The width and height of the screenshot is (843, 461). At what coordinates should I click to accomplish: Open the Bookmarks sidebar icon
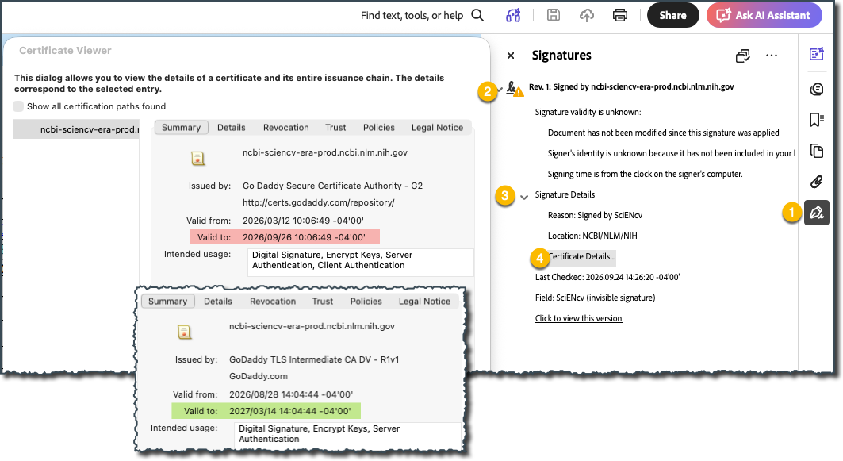[816, 120]
